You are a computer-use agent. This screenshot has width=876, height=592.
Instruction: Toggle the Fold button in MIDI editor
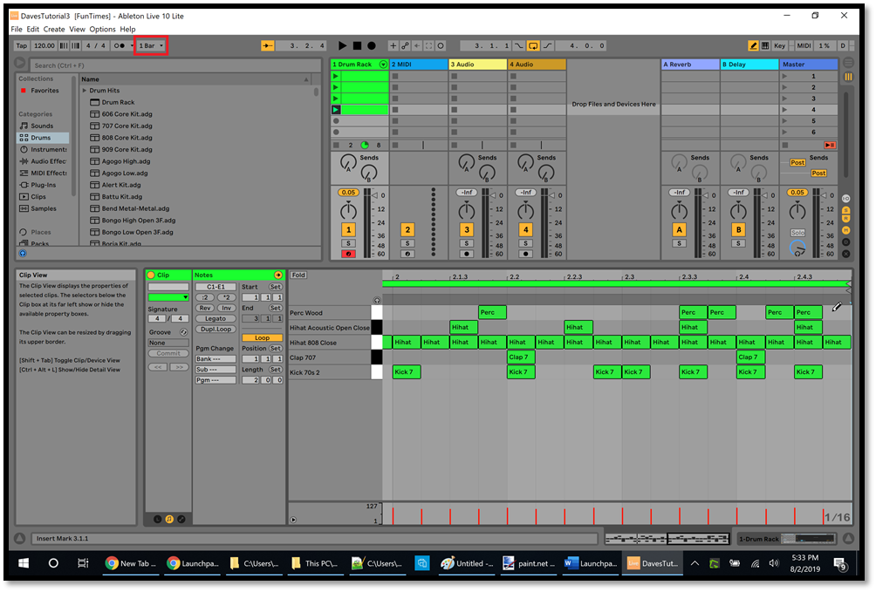coord(298,275)
